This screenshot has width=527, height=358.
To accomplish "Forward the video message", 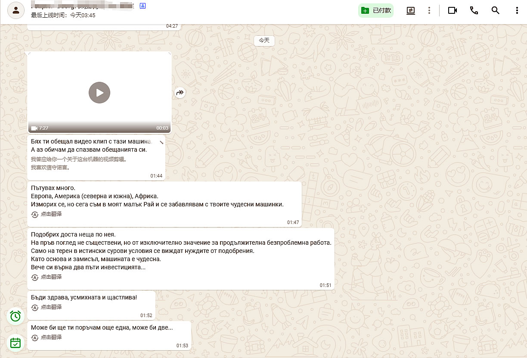I will coord(180,93).
